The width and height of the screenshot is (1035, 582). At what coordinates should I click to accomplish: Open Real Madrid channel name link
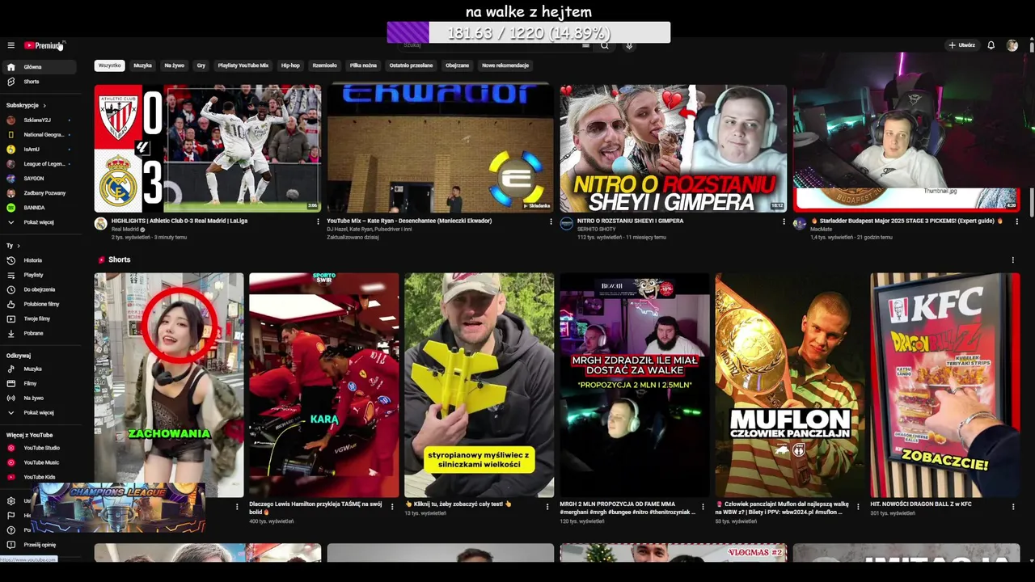(125, 230)
